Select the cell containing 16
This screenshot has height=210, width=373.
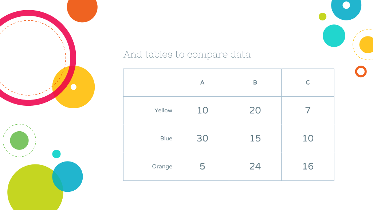[308, 166]
